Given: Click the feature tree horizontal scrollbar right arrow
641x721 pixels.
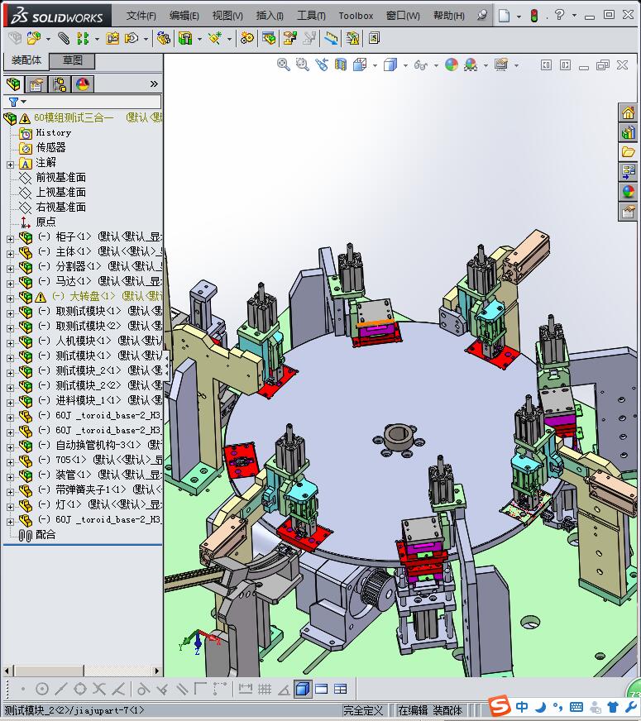Looking at the screenshot, I should [157, 671].
